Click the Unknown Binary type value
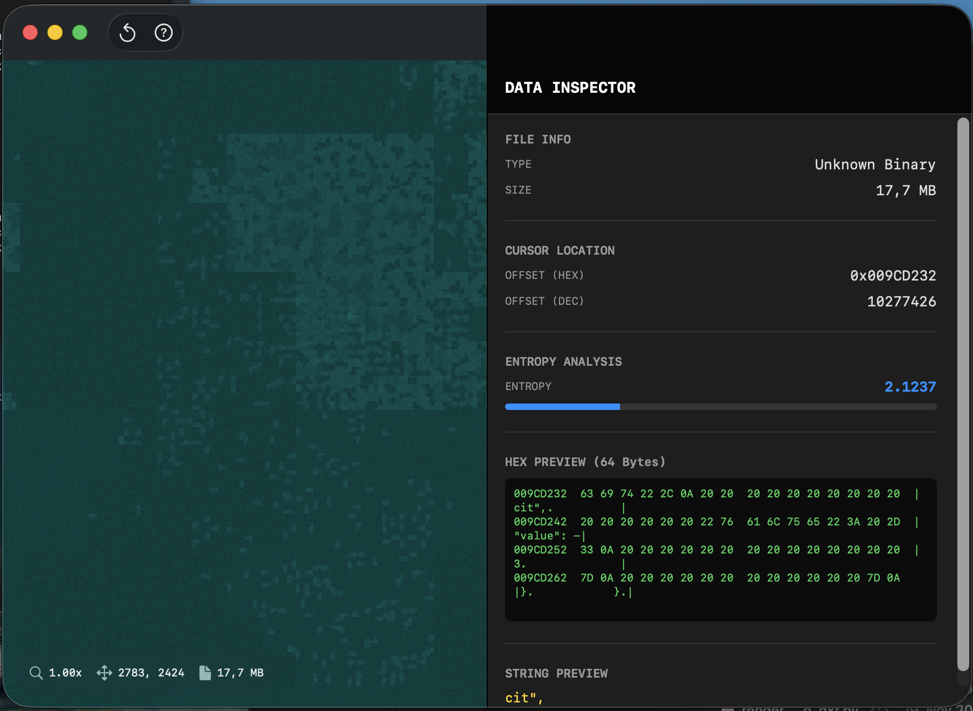973x711 pixels. pos(875,165)
